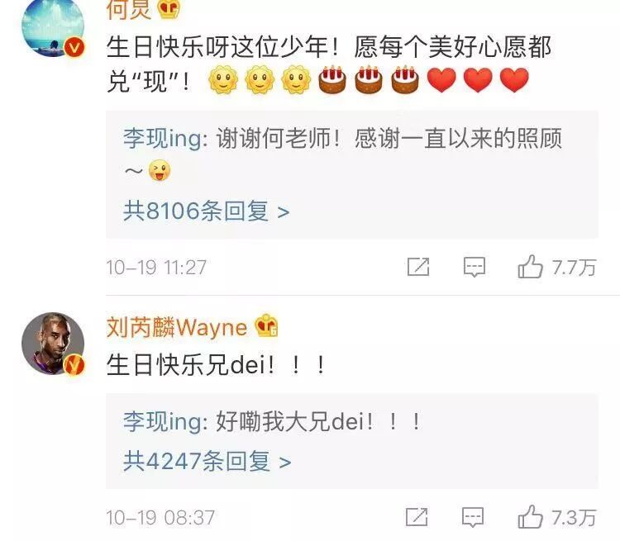Like 刘芮麟Wayne's comment
This screenshot has height=541, width=620.
[530, 516]
